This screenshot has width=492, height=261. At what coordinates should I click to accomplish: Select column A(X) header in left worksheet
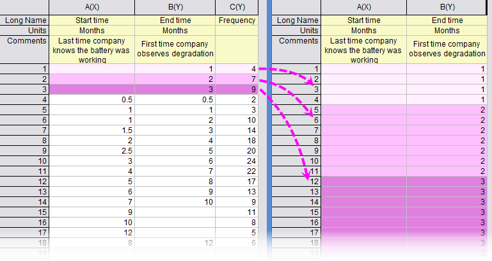(91, 7)
